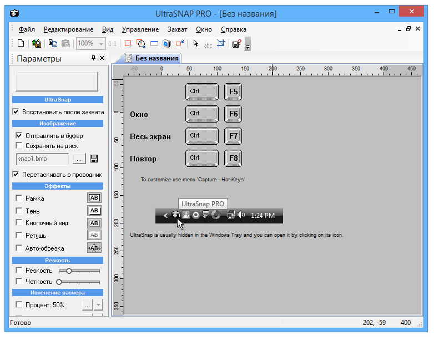Open Ретушь effect settings AB button
Screen dimensions: 434x346
coord(94,235)
